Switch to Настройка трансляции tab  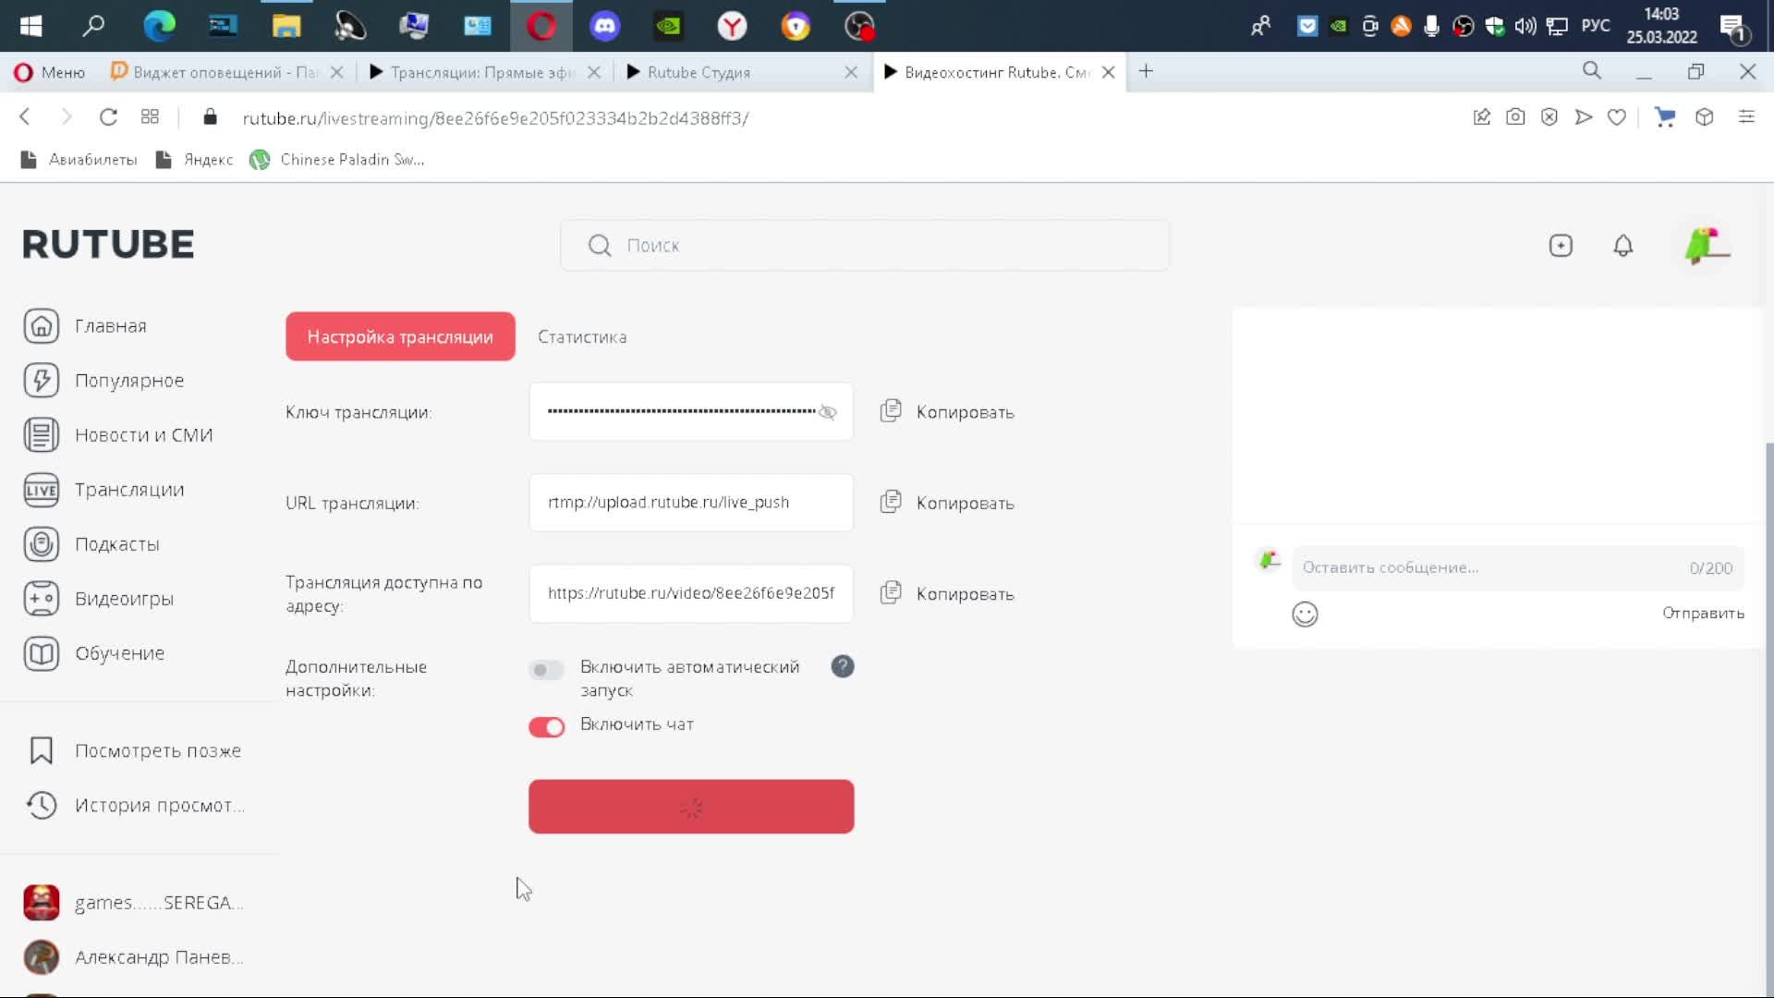tap(400, 336)
